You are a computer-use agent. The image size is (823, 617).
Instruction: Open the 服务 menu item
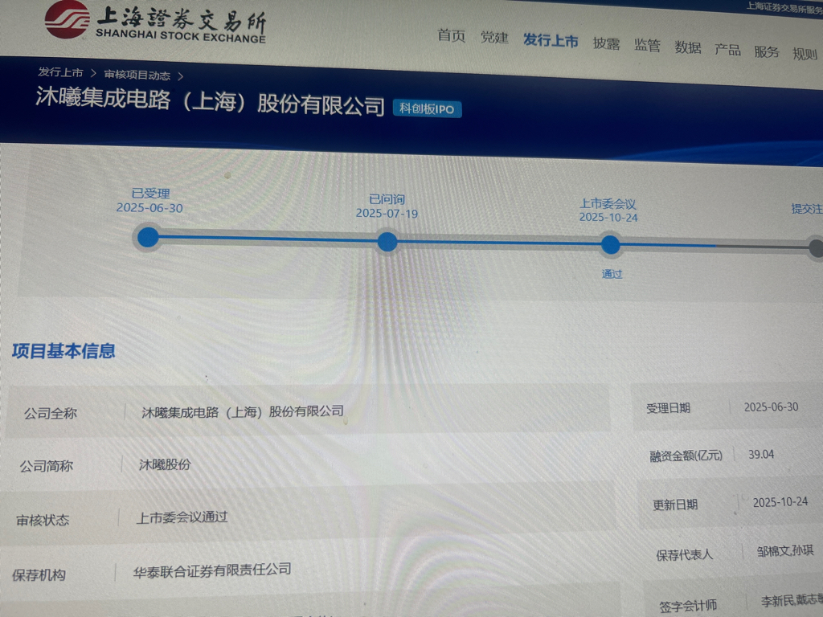point(766,52)
